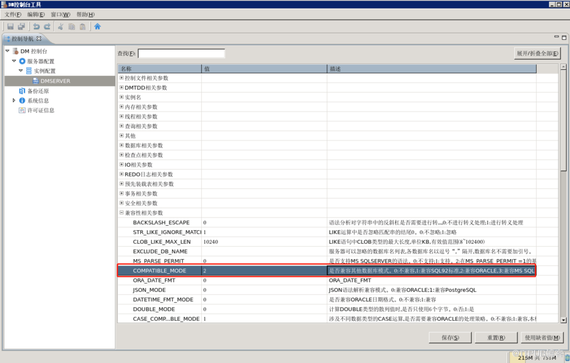Collapse the 兼容性相关参数 group

coord(121,213)
